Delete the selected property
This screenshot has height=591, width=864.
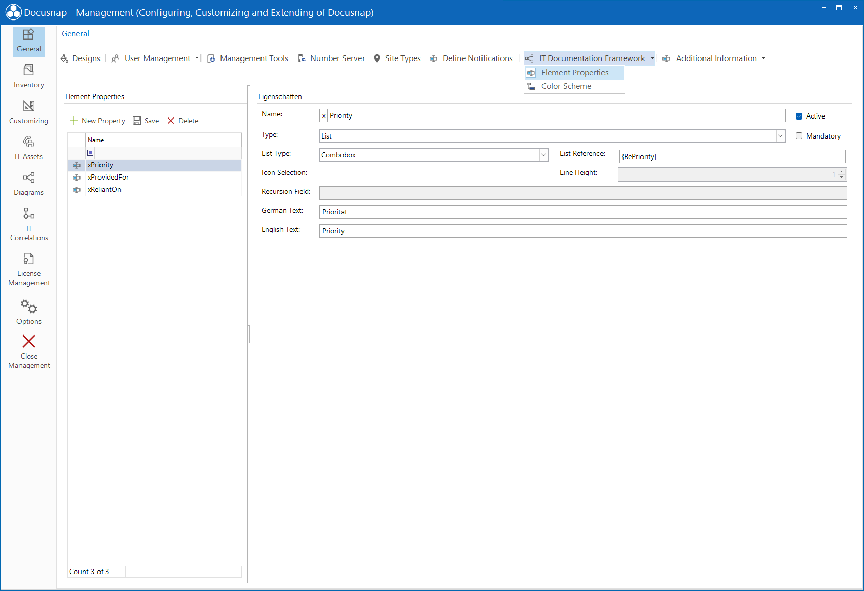(x=183, y=121)
